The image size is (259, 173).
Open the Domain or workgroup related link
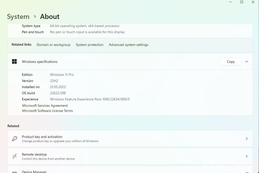point(53,45)
